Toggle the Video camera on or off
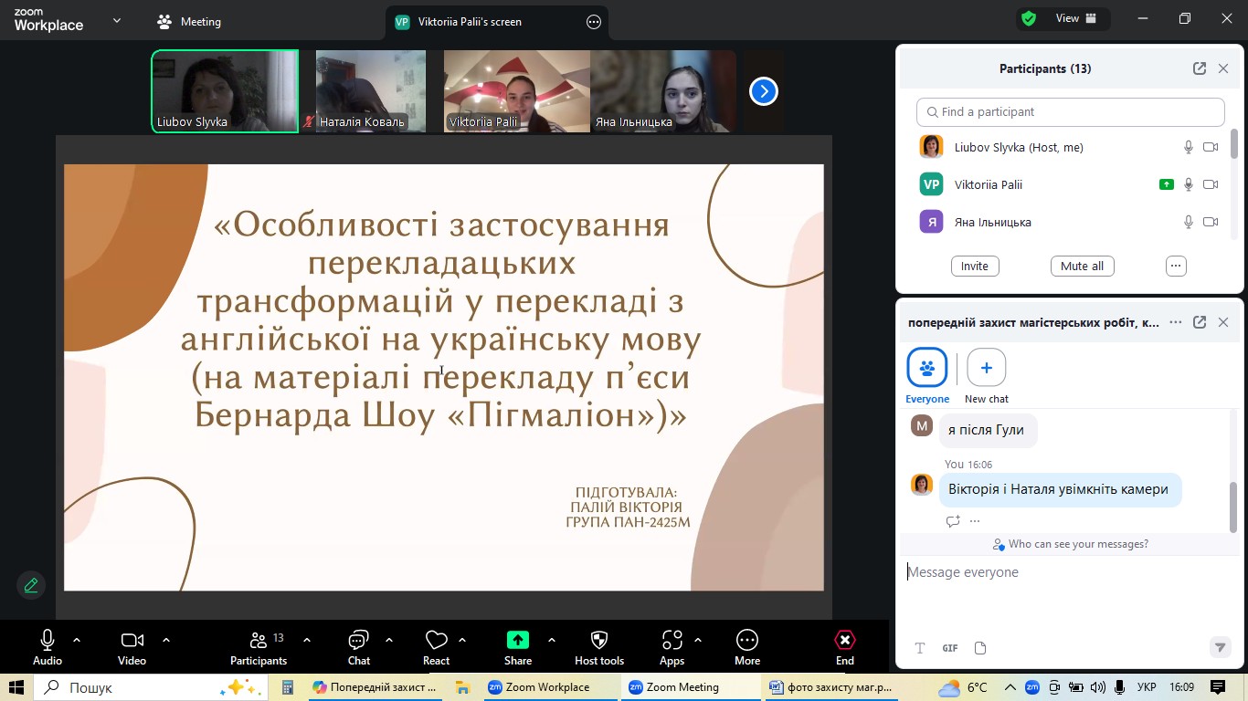Image resolution: width=1248 pixels, height=701 pixels. click(x=132, y=647)
